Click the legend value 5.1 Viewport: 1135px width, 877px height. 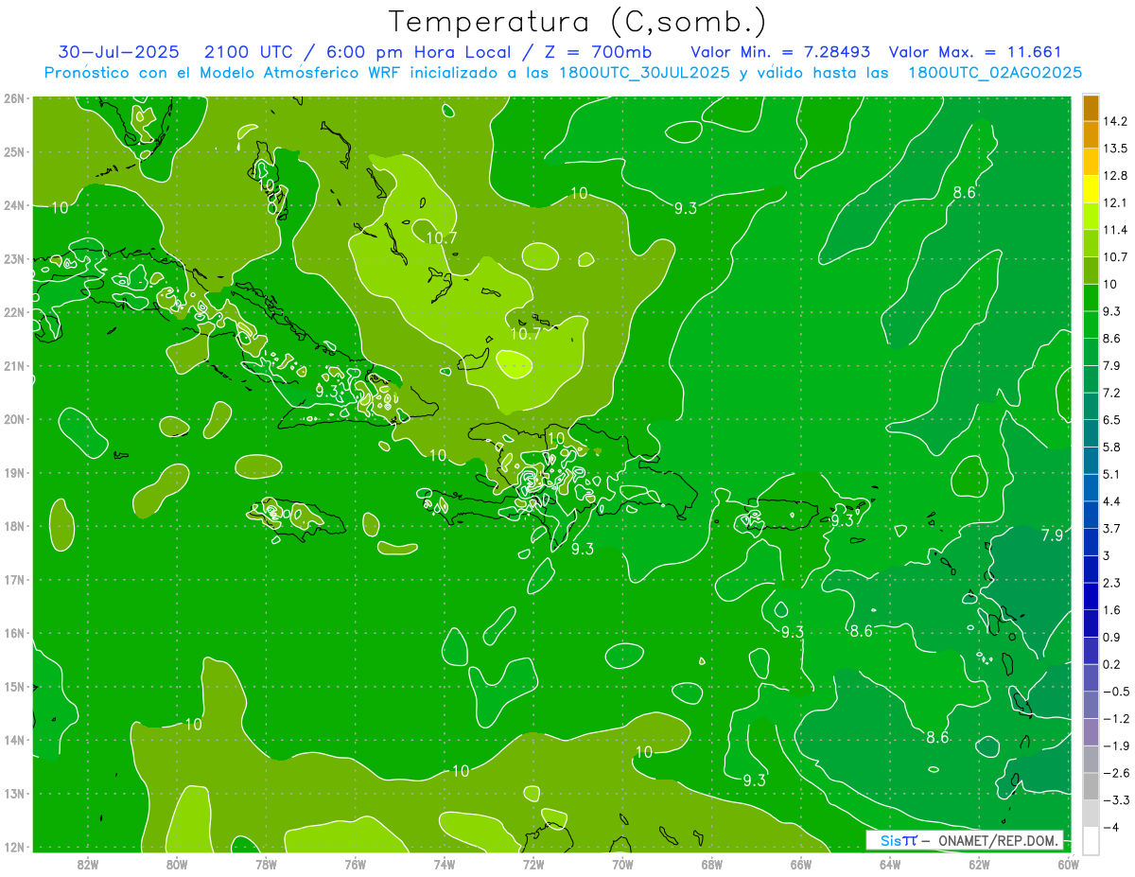click(x=1112, y=474)
